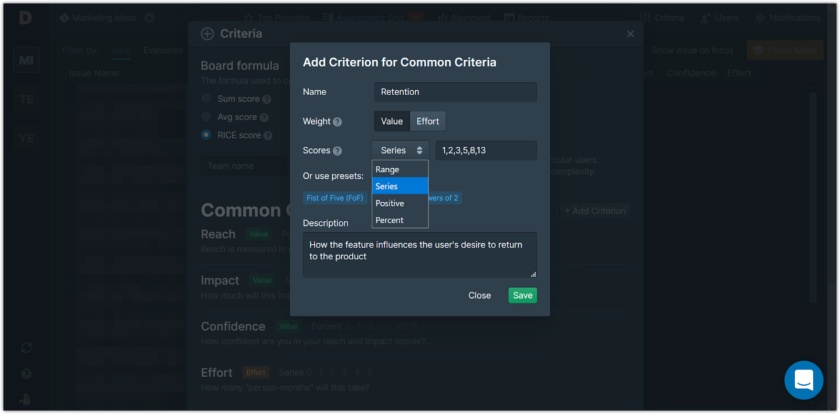Select the Sum score radio button
Viewport: 840px width, 414px height.
coord(206,99)
